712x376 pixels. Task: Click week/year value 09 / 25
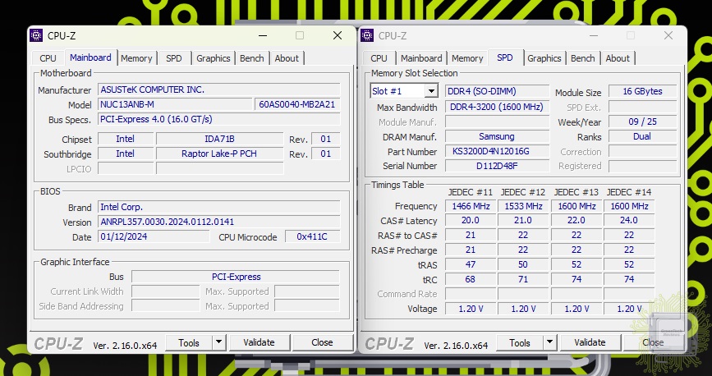[642, 122]
